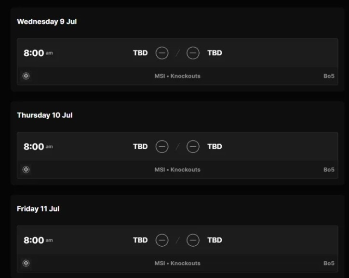This screenshot has height=278, width=349.
Task: Select right TBD team logo on Thursday
Action: [x=193, y=147]
